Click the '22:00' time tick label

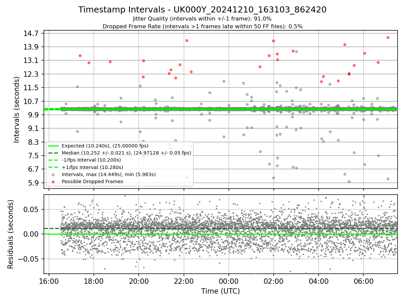[184, 281]
